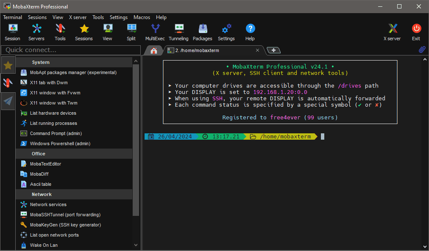Click the 26/04/2024 date prompt segment
Viewport: 429px width, 251px height.
coord(171,137)
